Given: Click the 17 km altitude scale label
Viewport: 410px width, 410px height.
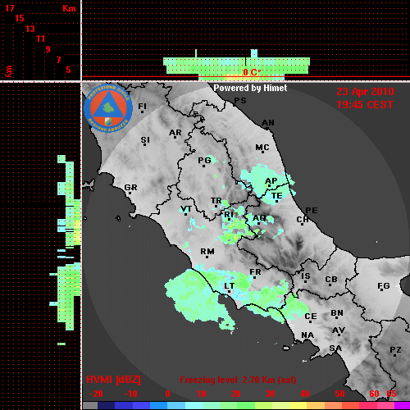Looking at the screenshot, I should [10, 8].
